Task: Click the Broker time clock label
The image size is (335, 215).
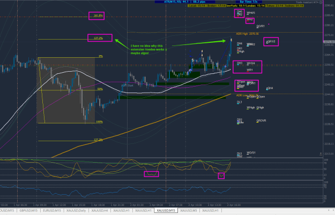Action: point(216,6)
